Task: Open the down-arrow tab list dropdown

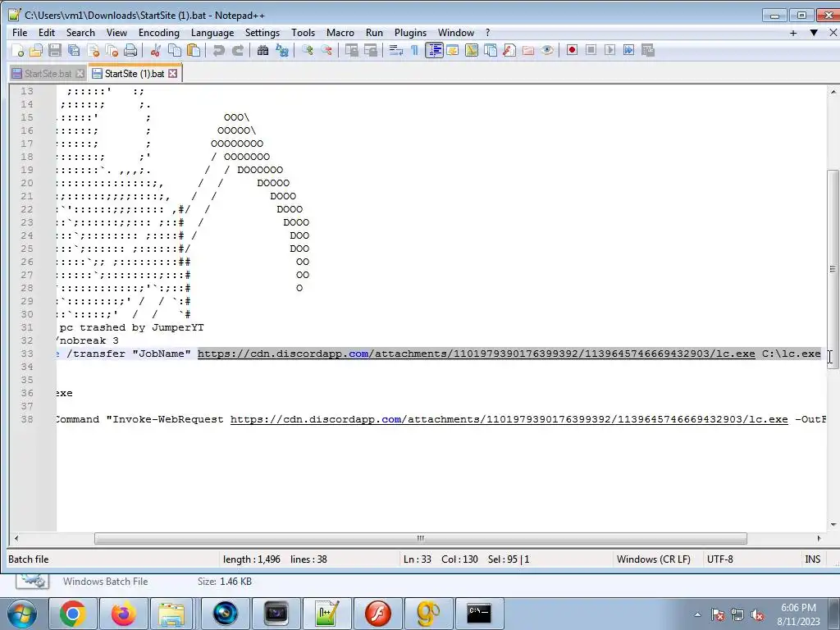Action: (814, 33)
